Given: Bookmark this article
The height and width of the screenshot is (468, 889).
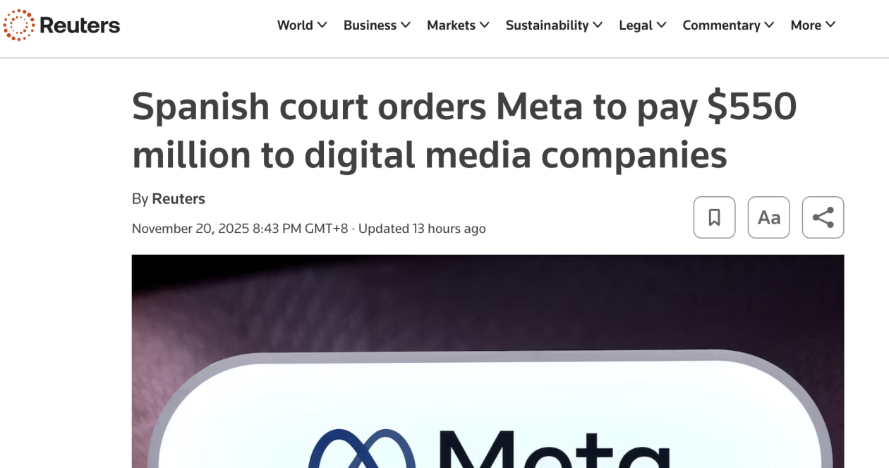Looking at the screenshot, I should (714, 217).
